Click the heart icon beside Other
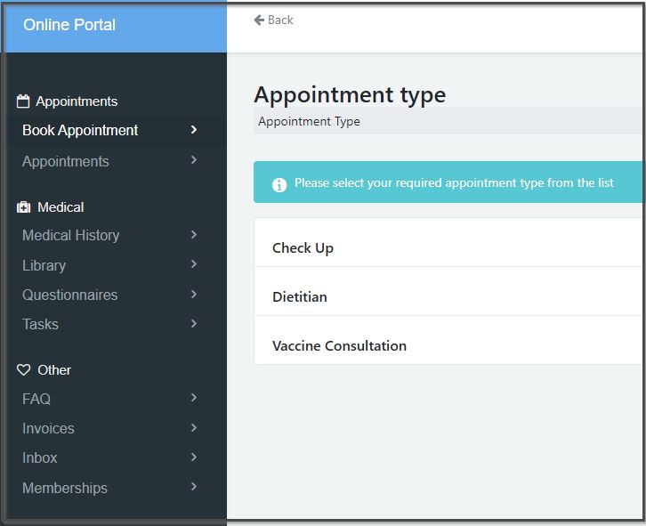Screen dimensions: 646x526 click(x=24, y=370)
